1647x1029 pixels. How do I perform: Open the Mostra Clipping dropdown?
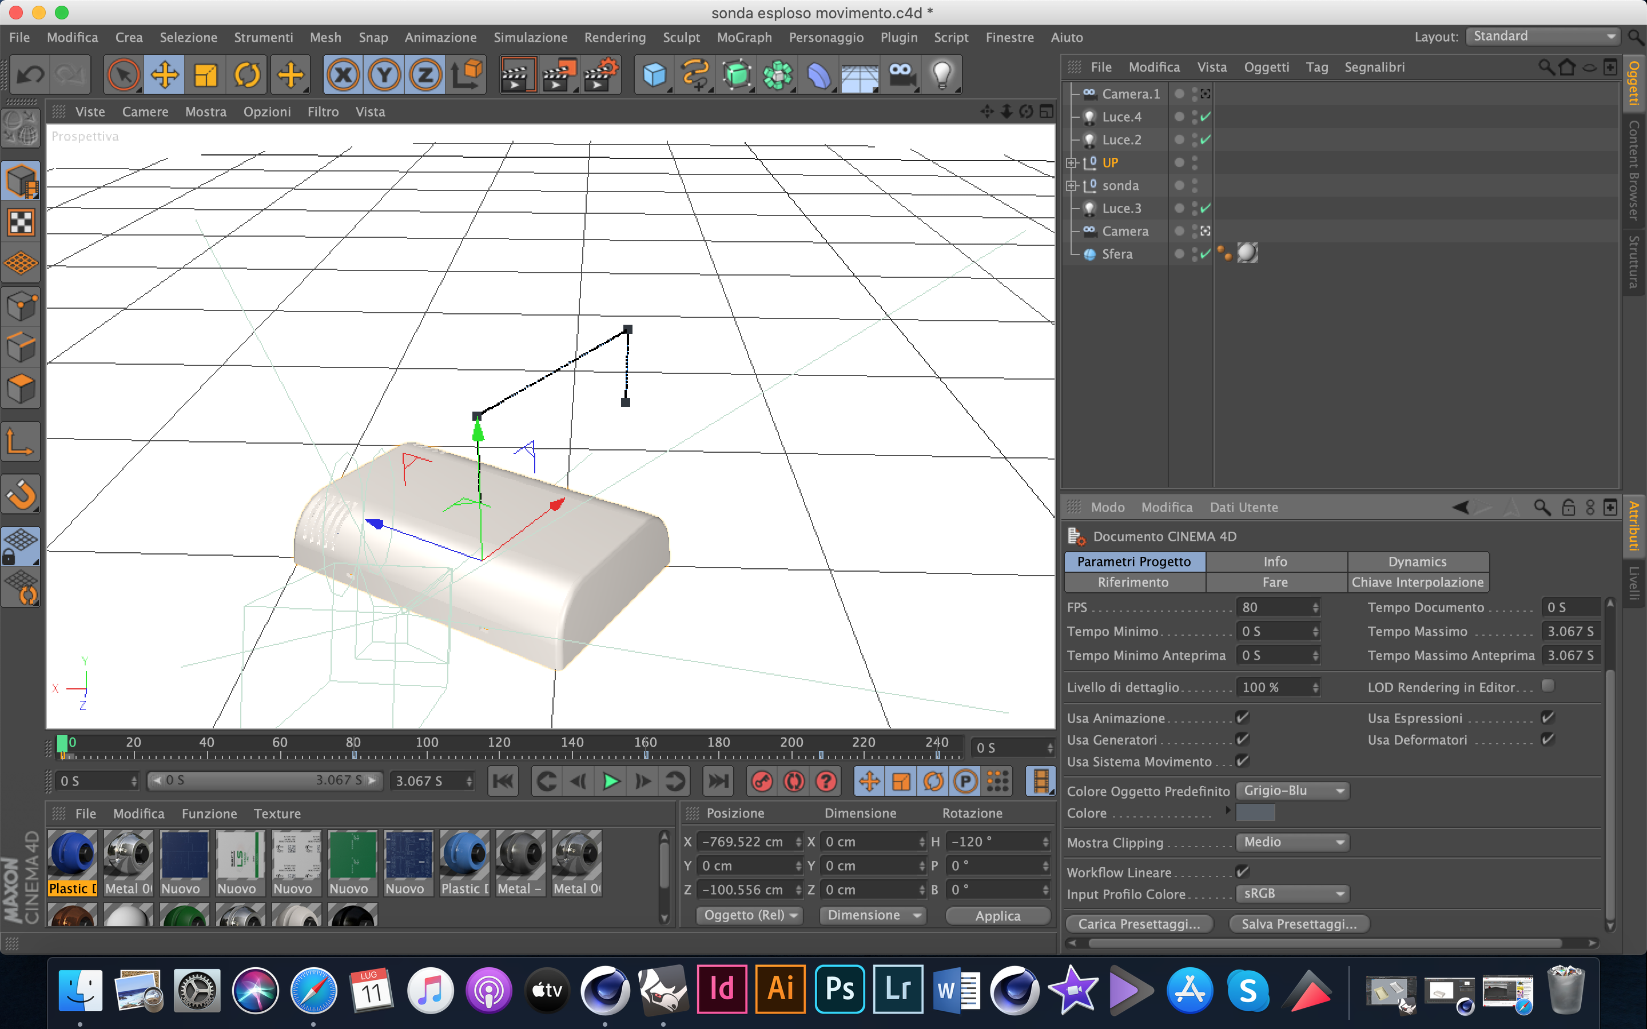pyautogui.click(x=1292, y=843)
